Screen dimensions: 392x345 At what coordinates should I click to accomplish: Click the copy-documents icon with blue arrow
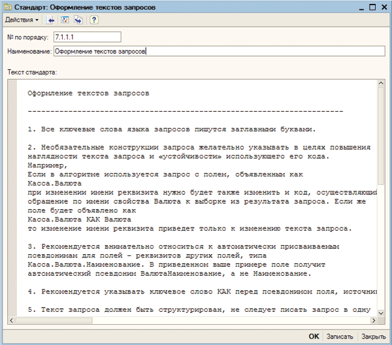pos(78,20)
